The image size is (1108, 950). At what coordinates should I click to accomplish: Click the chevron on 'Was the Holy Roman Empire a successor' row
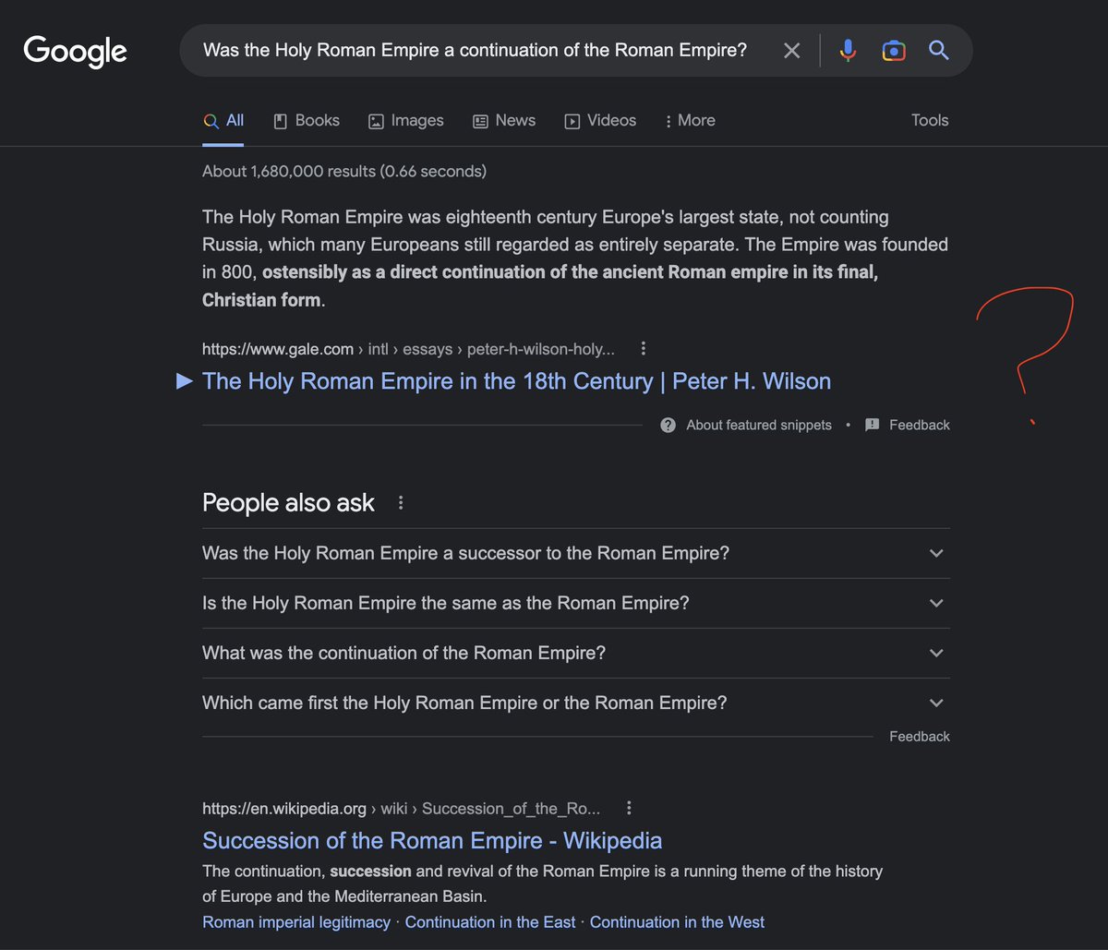pos(936,554)
